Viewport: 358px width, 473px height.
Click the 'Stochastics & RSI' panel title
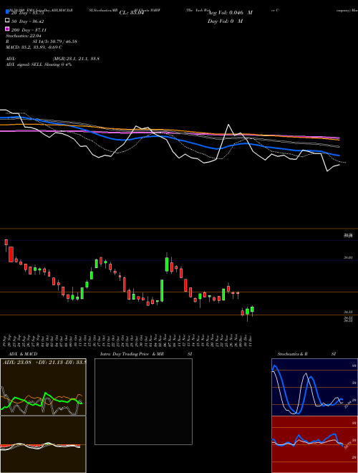(306, 354)
